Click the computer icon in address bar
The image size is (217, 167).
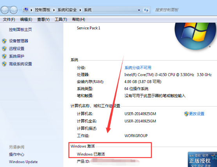(x=26, y=10)
